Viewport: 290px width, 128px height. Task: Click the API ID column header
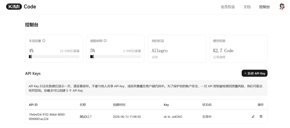[33, 105]
